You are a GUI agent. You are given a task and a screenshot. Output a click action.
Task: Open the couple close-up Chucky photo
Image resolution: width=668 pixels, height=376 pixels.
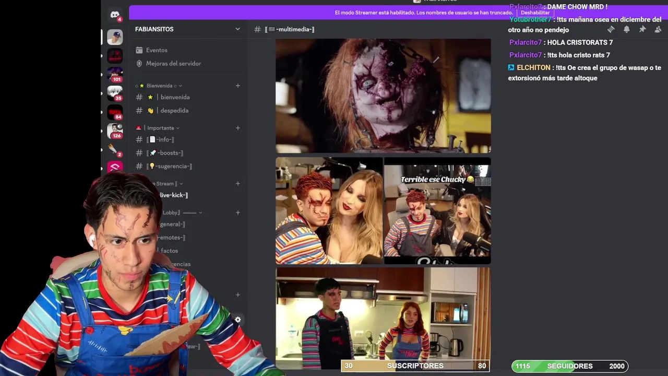tap(329, 211)
